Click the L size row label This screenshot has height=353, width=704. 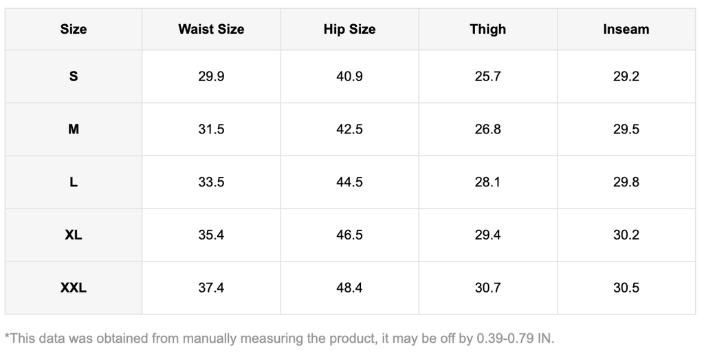click(x=74, y=182)
